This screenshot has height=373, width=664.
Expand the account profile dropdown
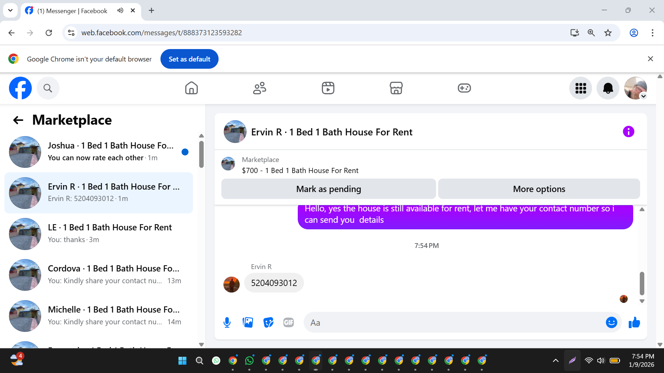pos(643,96)
